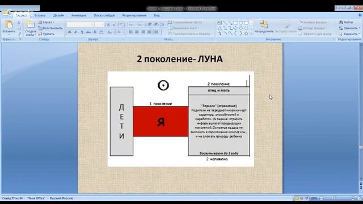The image size is (363, 204).
Task: Justify the text
Action: click(x=150, y=32)
